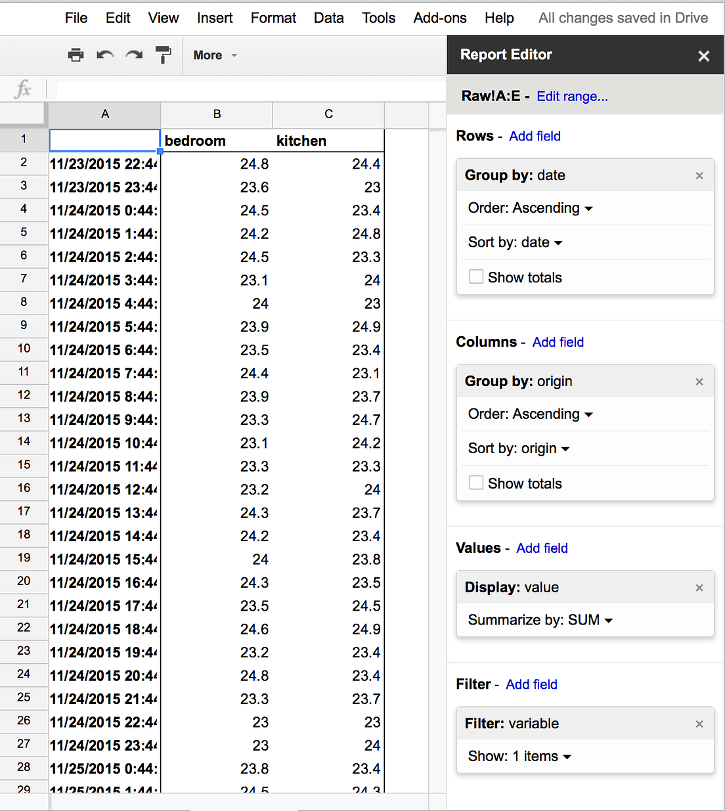
Task: Click 'All changes saved in Drive' status
Action: point(623,18)
